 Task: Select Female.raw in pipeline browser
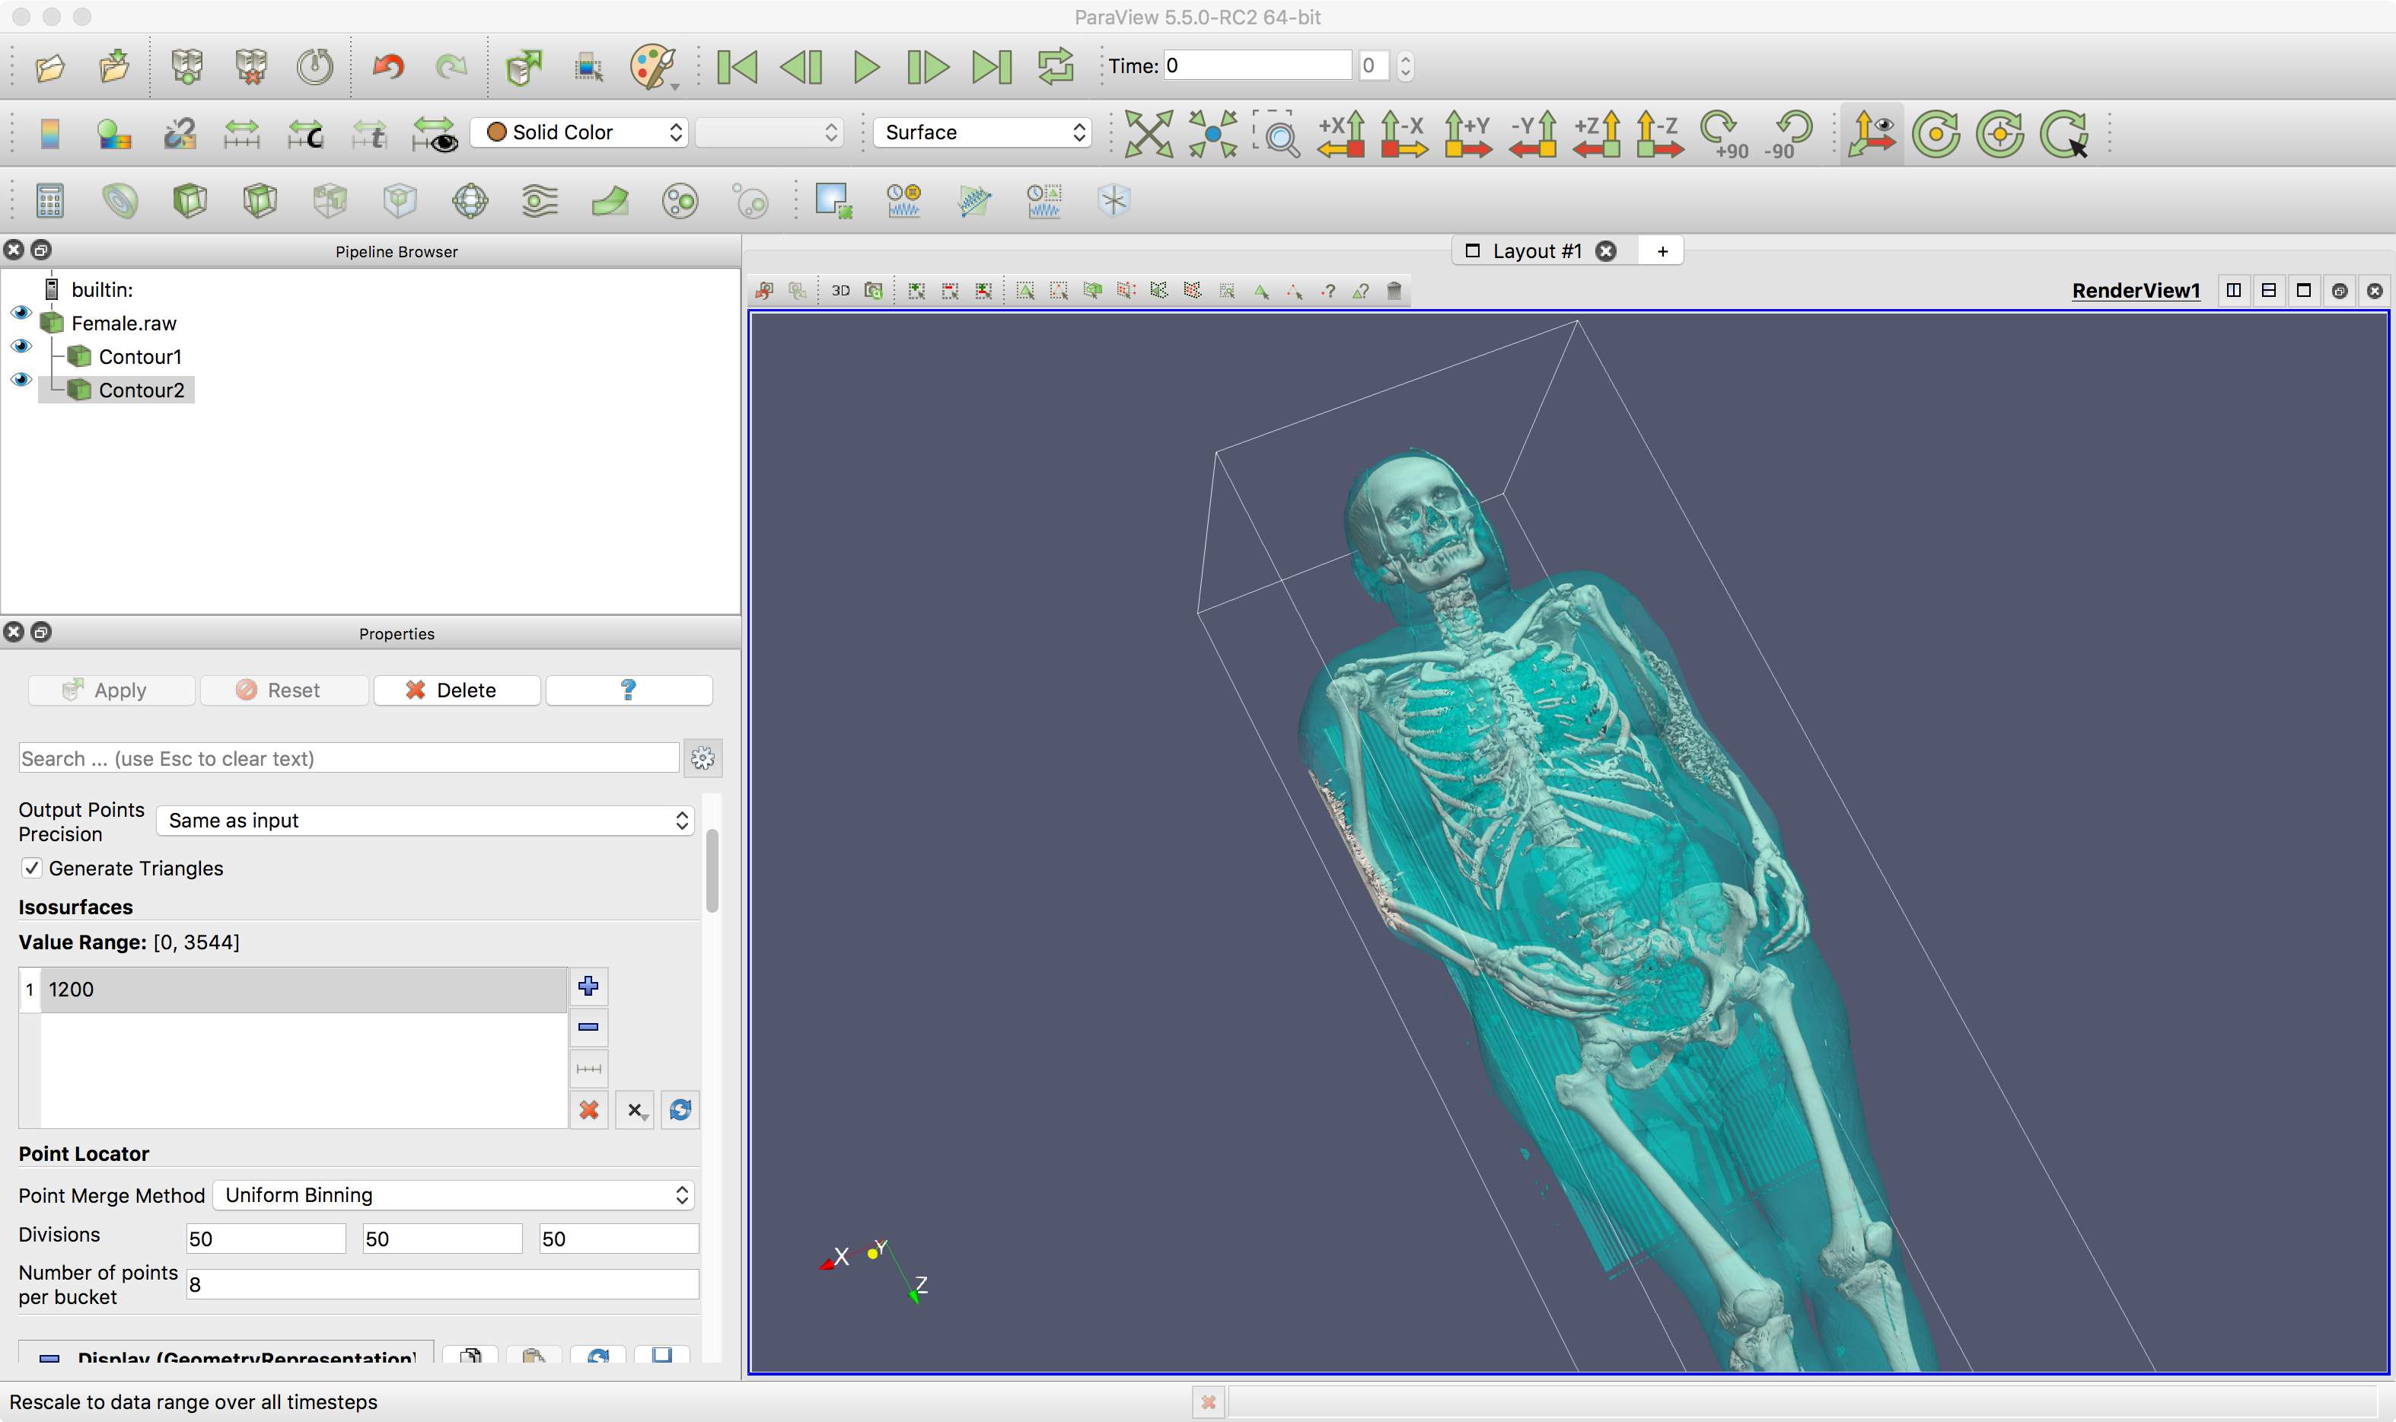click(123, 323)
